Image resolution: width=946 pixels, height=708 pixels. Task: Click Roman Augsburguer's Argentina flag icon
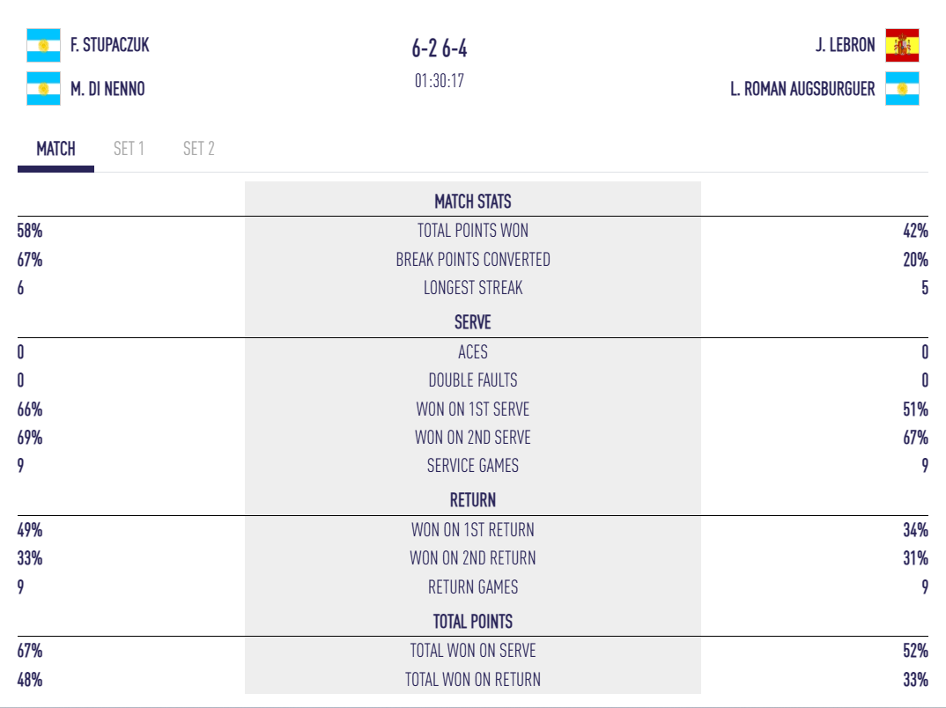click(902, 89)
